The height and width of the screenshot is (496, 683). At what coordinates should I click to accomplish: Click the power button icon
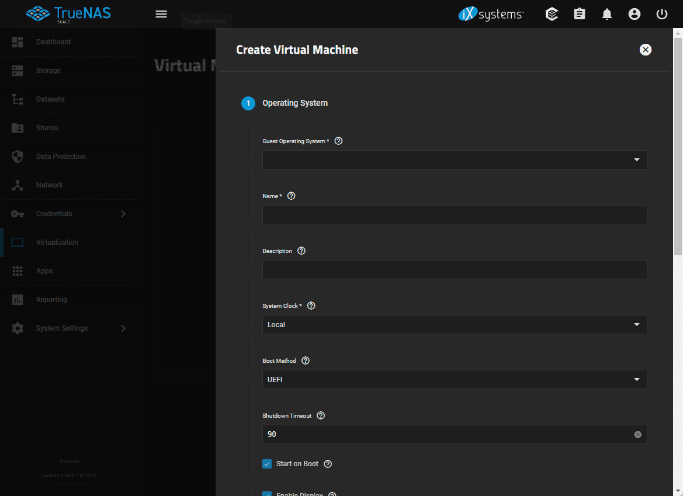coord(661,13)
